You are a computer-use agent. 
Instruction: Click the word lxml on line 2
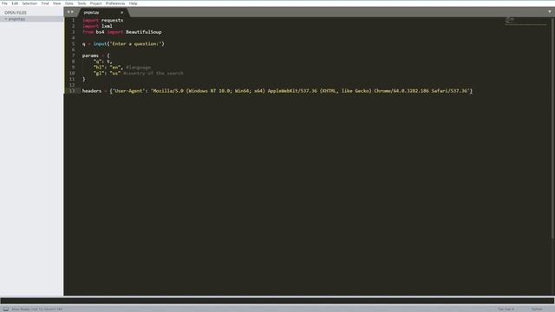pos(107,26)
